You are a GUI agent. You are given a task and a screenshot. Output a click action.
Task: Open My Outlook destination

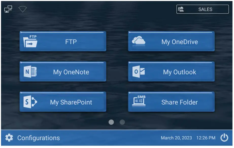tap(171, 72)
